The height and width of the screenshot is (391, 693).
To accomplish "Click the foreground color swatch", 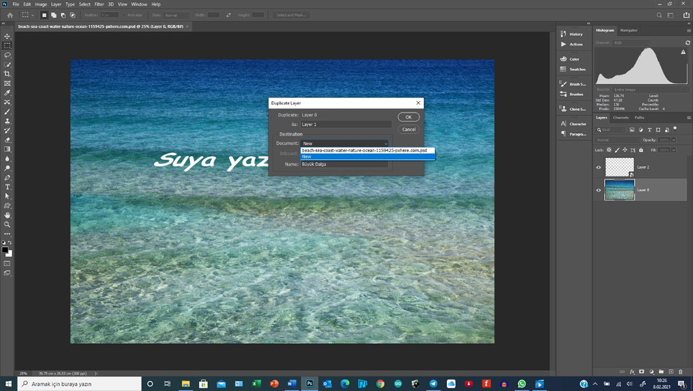I will pos(5,250).
